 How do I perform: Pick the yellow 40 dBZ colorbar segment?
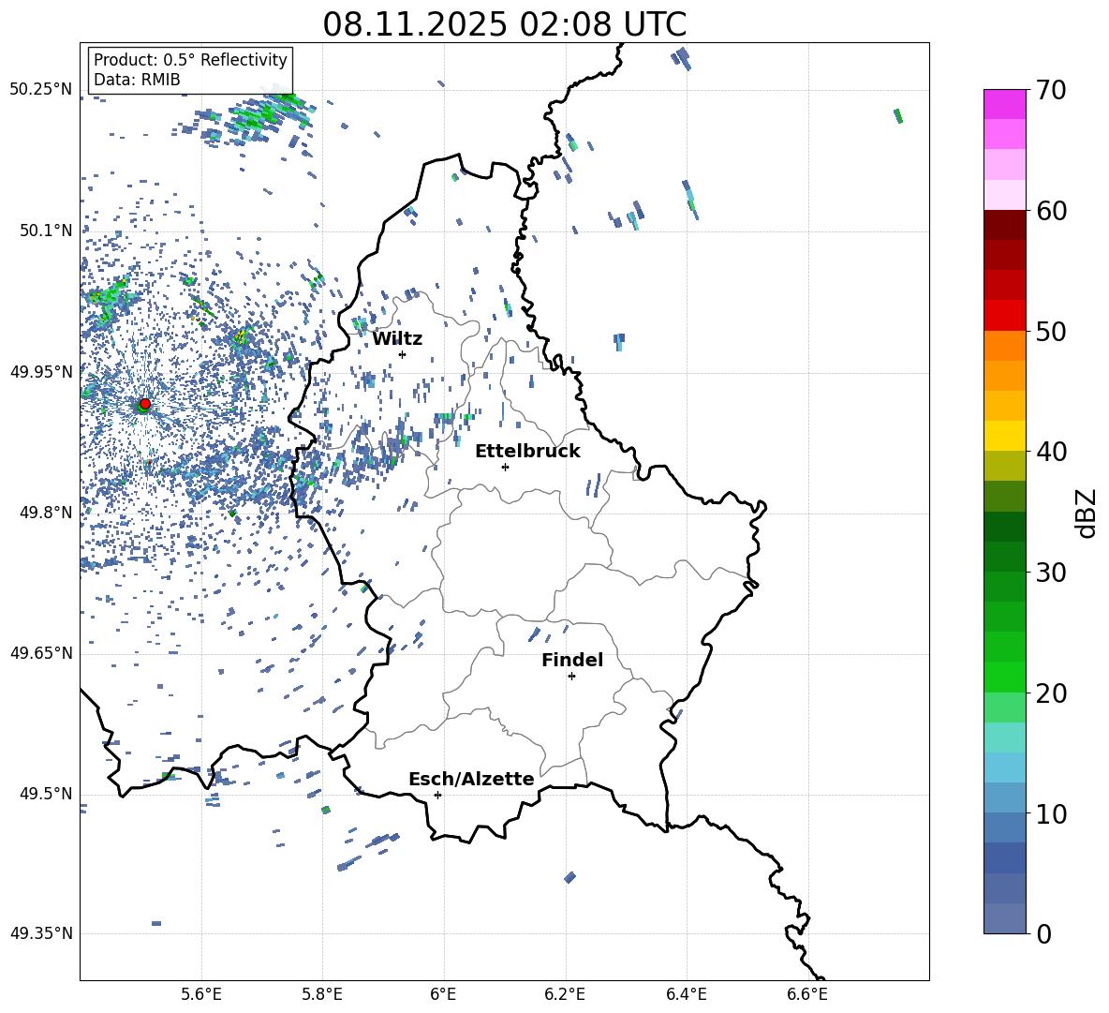coord(1004,436)
